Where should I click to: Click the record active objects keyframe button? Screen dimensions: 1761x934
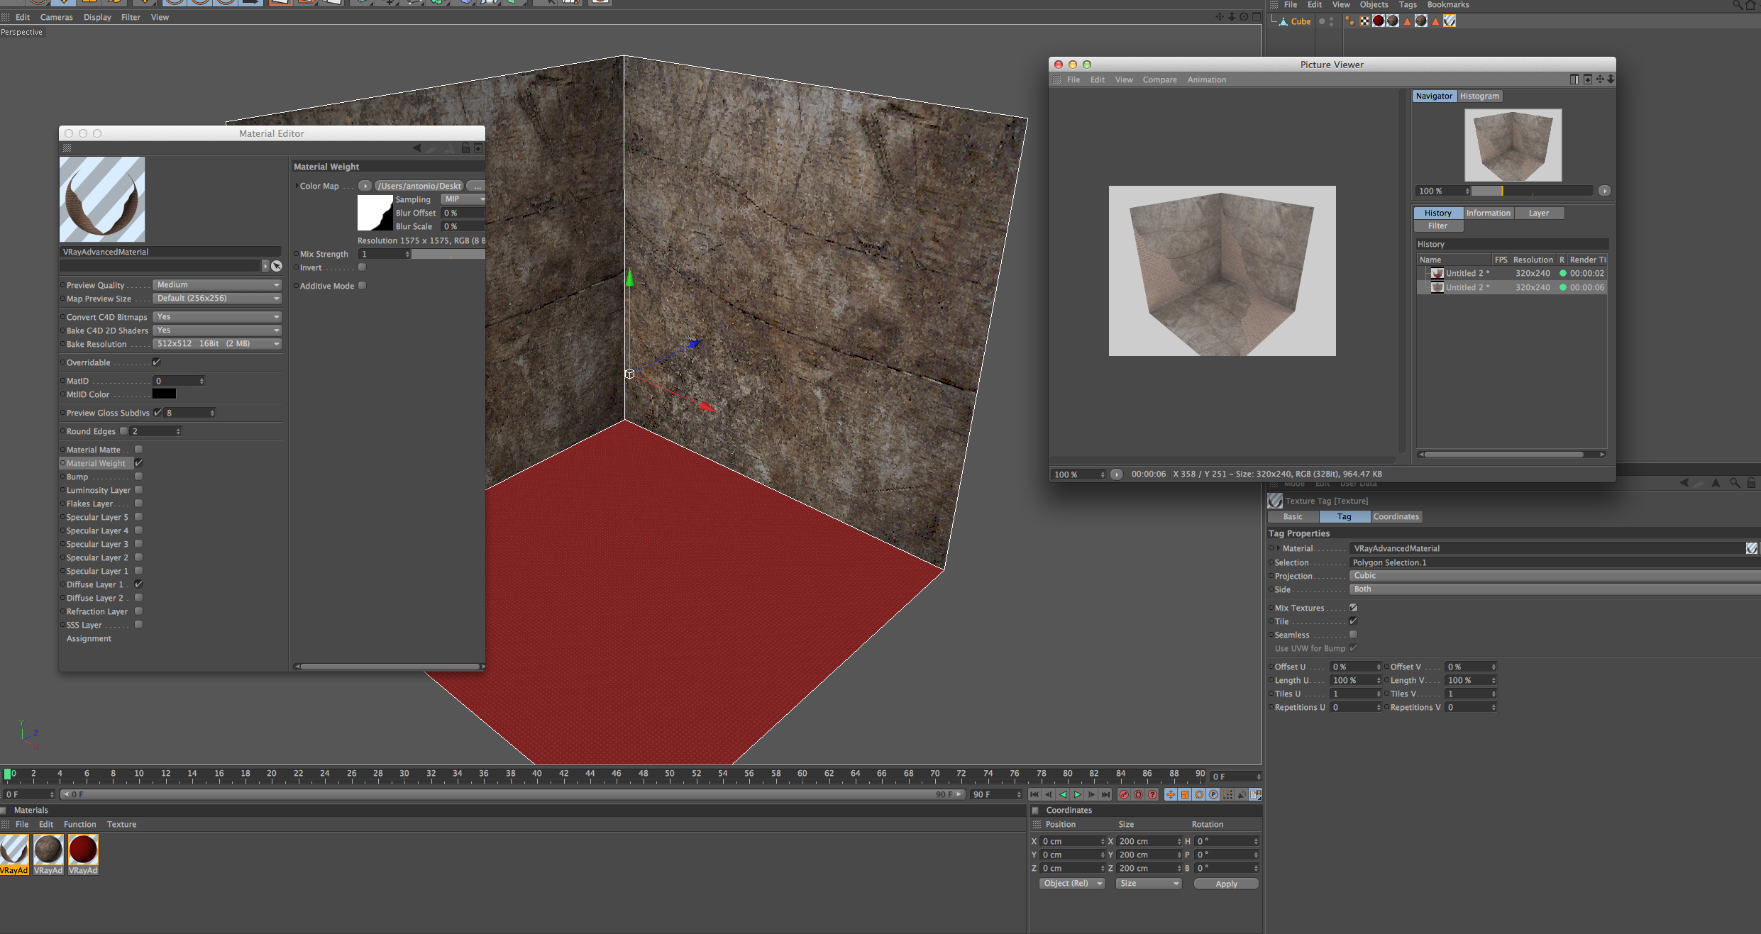1124,795
